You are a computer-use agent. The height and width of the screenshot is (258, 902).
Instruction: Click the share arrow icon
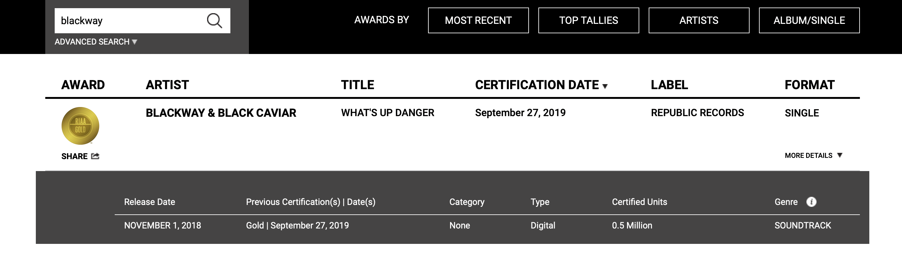pyautogui.click(x=95, y=156)
